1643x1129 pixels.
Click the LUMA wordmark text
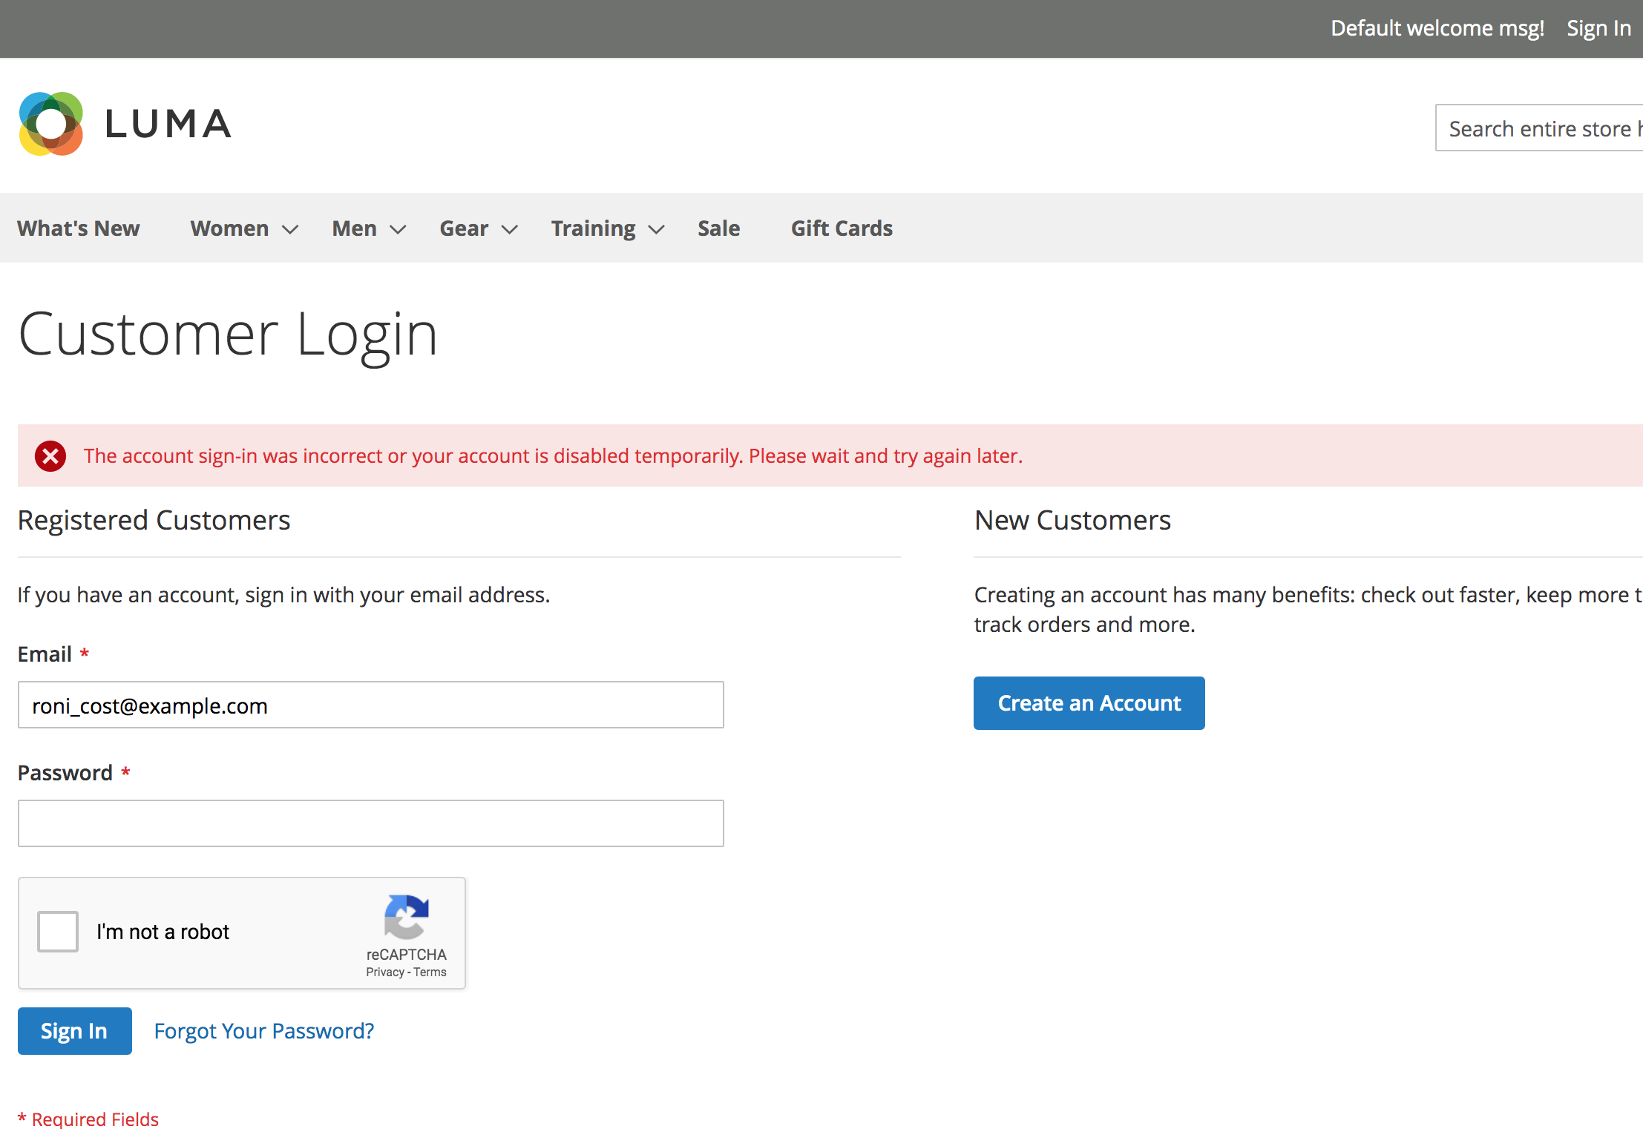(168, 124)
